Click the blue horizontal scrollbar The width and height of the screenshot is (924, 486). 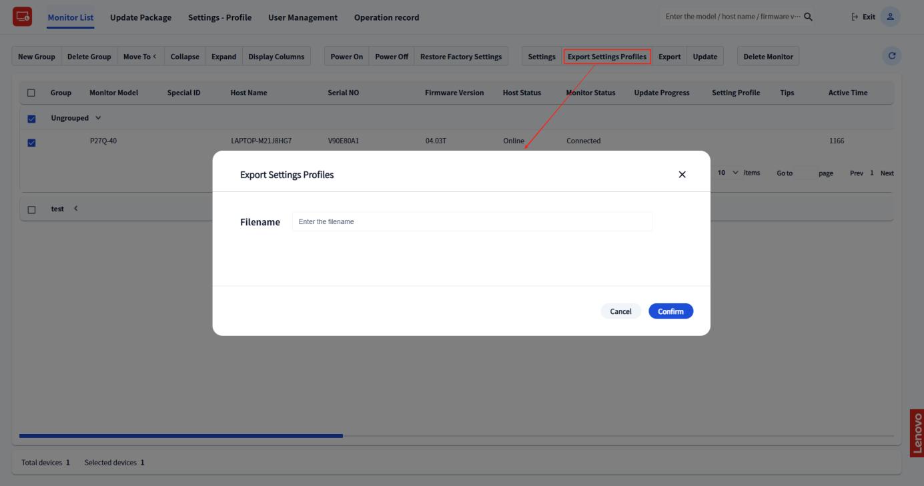point(181,436)
